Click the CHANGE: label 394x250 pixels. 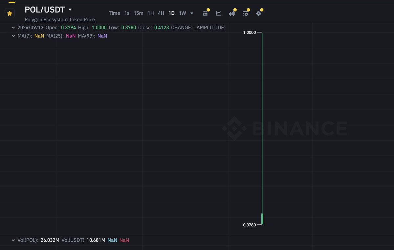tap(182, 28)
